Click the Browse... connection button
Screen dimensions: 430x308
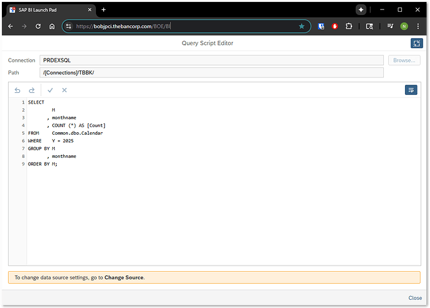[403, 60]
